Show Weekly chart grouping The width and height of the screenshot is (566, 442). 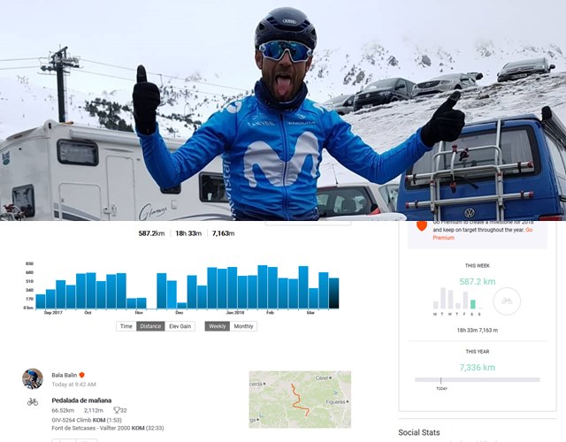click(x=218, y=326)
